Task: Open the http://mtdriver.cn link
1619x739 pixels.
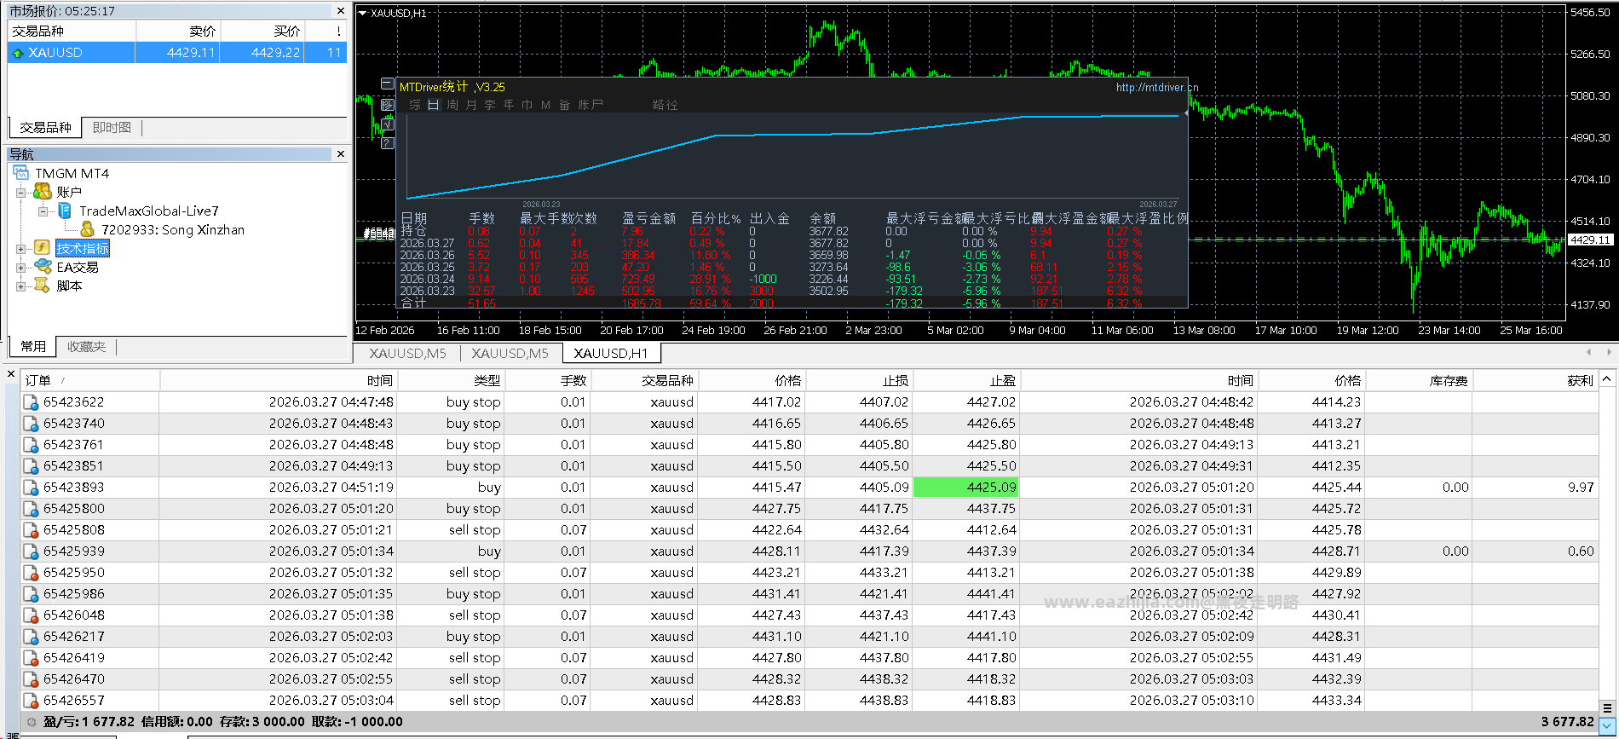Action: point(1157,87)
